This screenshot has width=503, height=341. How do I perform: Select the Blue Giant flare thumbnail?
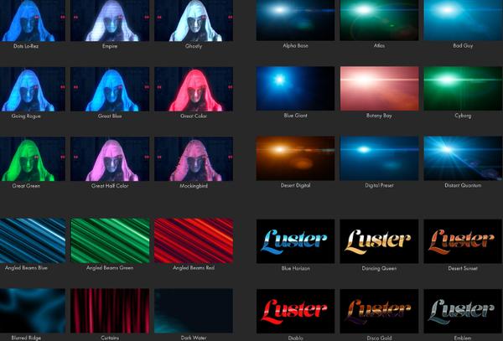coord(295,89)
